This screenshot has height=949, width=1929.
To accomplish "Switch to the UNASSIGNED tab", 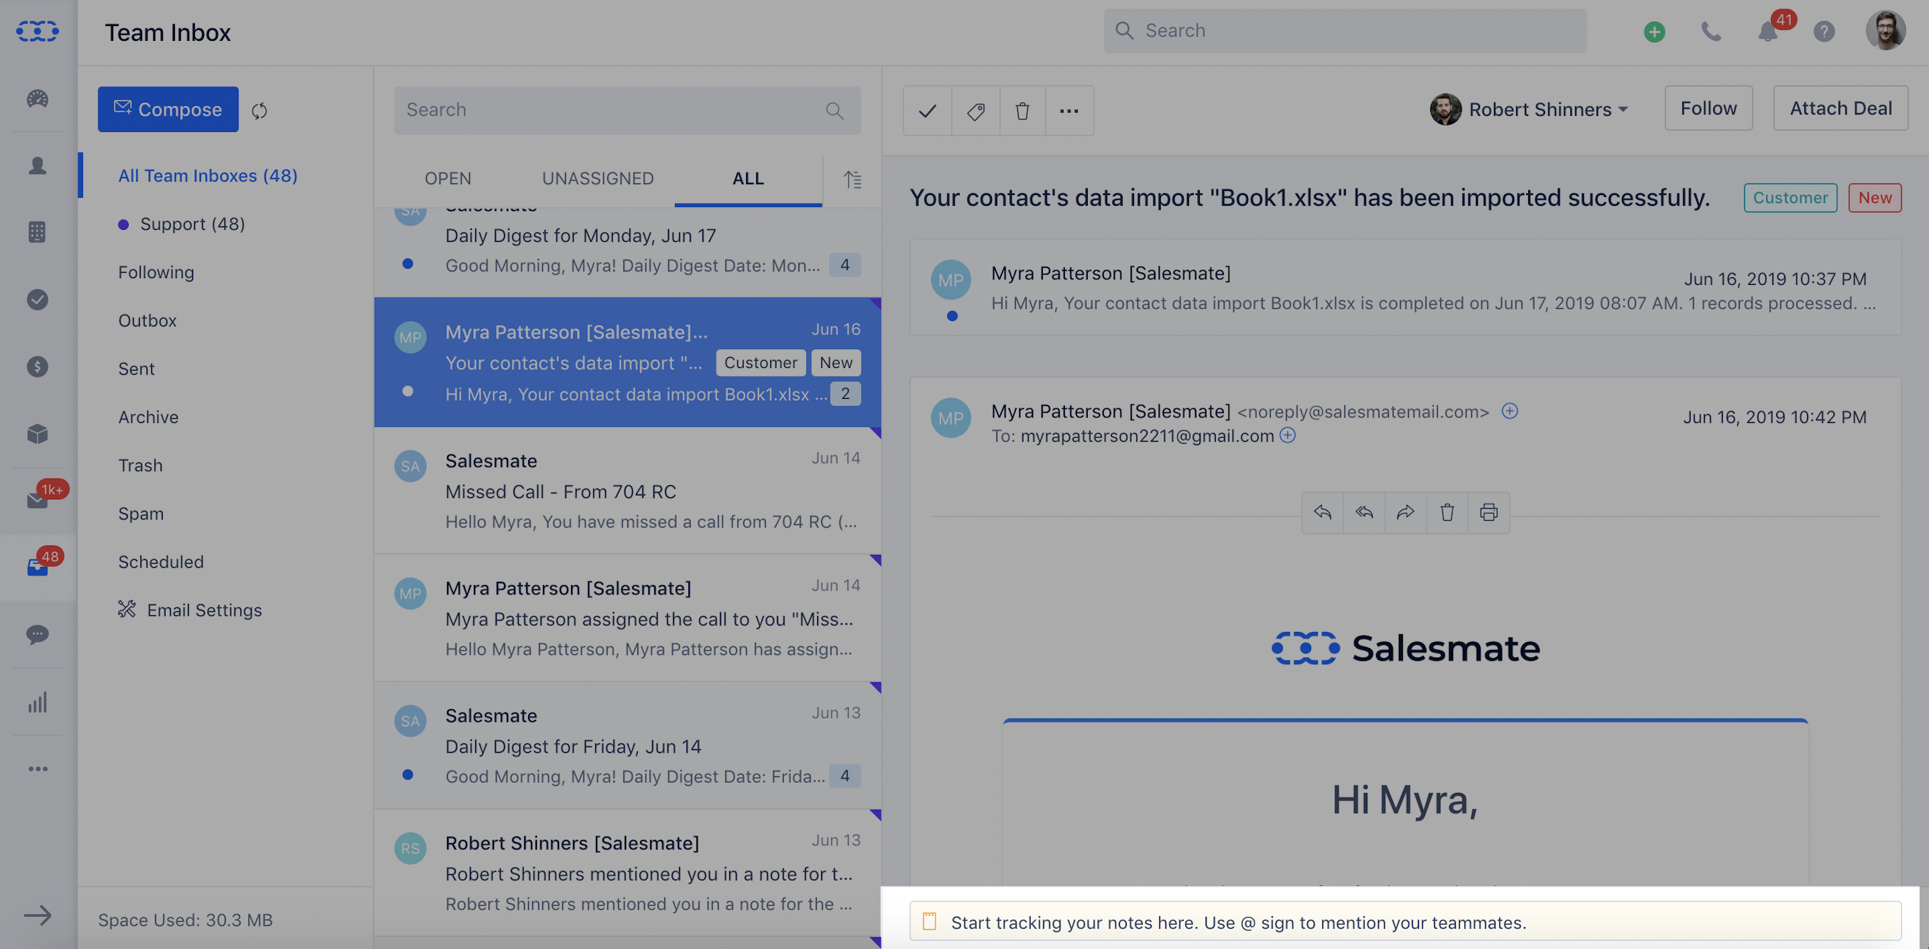I will click(x=598, y=178).
